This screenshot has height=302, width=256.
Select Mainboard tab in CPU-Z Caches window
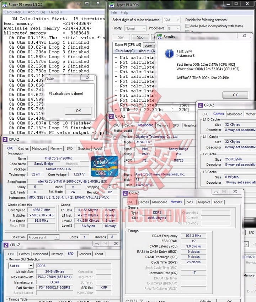pos(235,114)
